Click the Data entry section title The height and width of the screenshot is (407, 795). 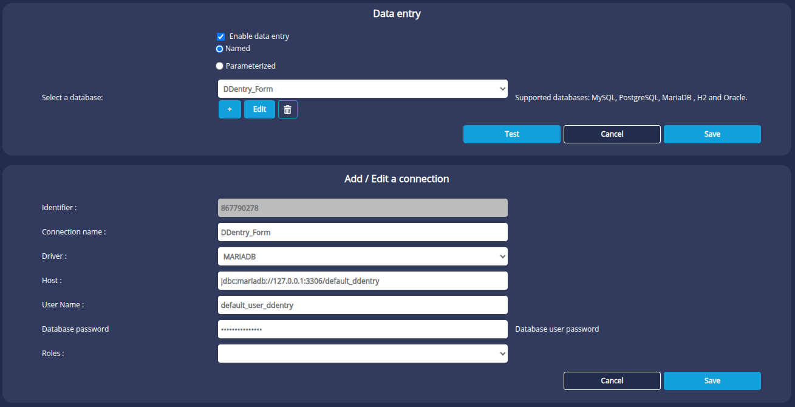pyautogui.click(x=397, y=13)
